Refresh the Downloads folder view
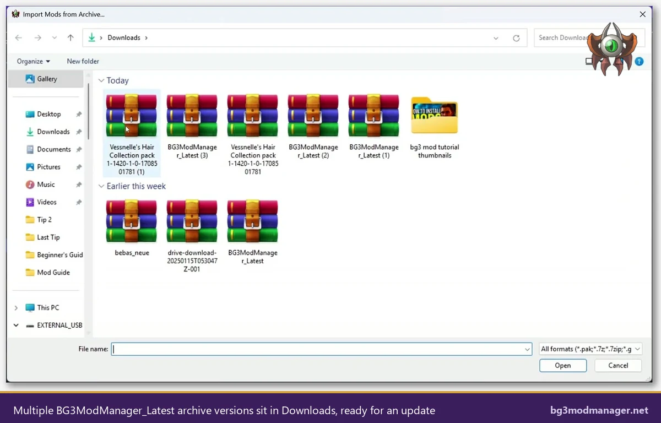This screenshot has height=423, width=661. pyautogui.click(x=516, y=38)
